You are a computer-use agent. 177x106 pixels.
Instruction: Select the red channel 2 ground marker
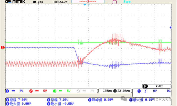click(x=3, y=48)
